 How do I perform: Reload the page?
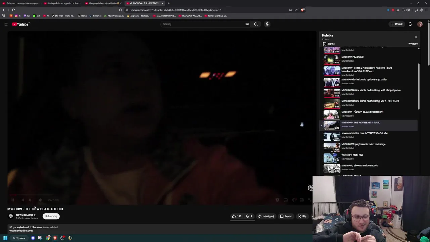point(14,10)
